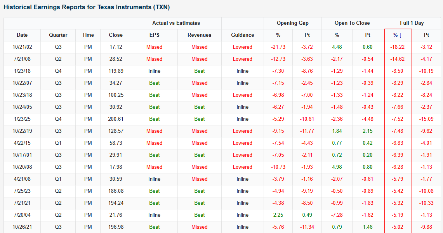Sort by Guidance column header

coord(242,35)
